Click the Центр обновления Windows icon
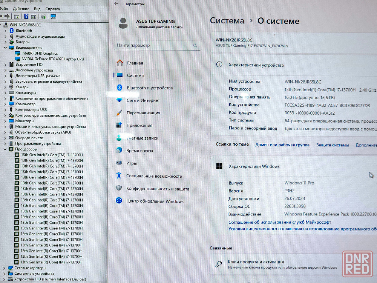This screenshot has width=377, height=283. (x=119, y=200)
